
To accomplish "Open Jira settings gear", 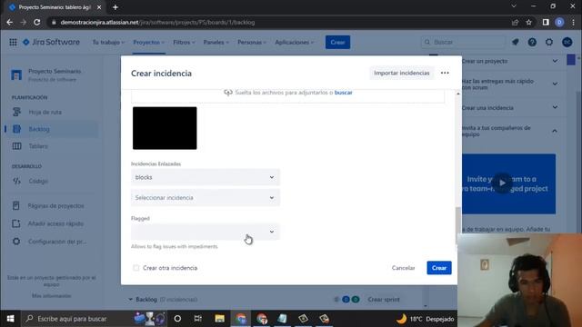I will pos(549,43).
